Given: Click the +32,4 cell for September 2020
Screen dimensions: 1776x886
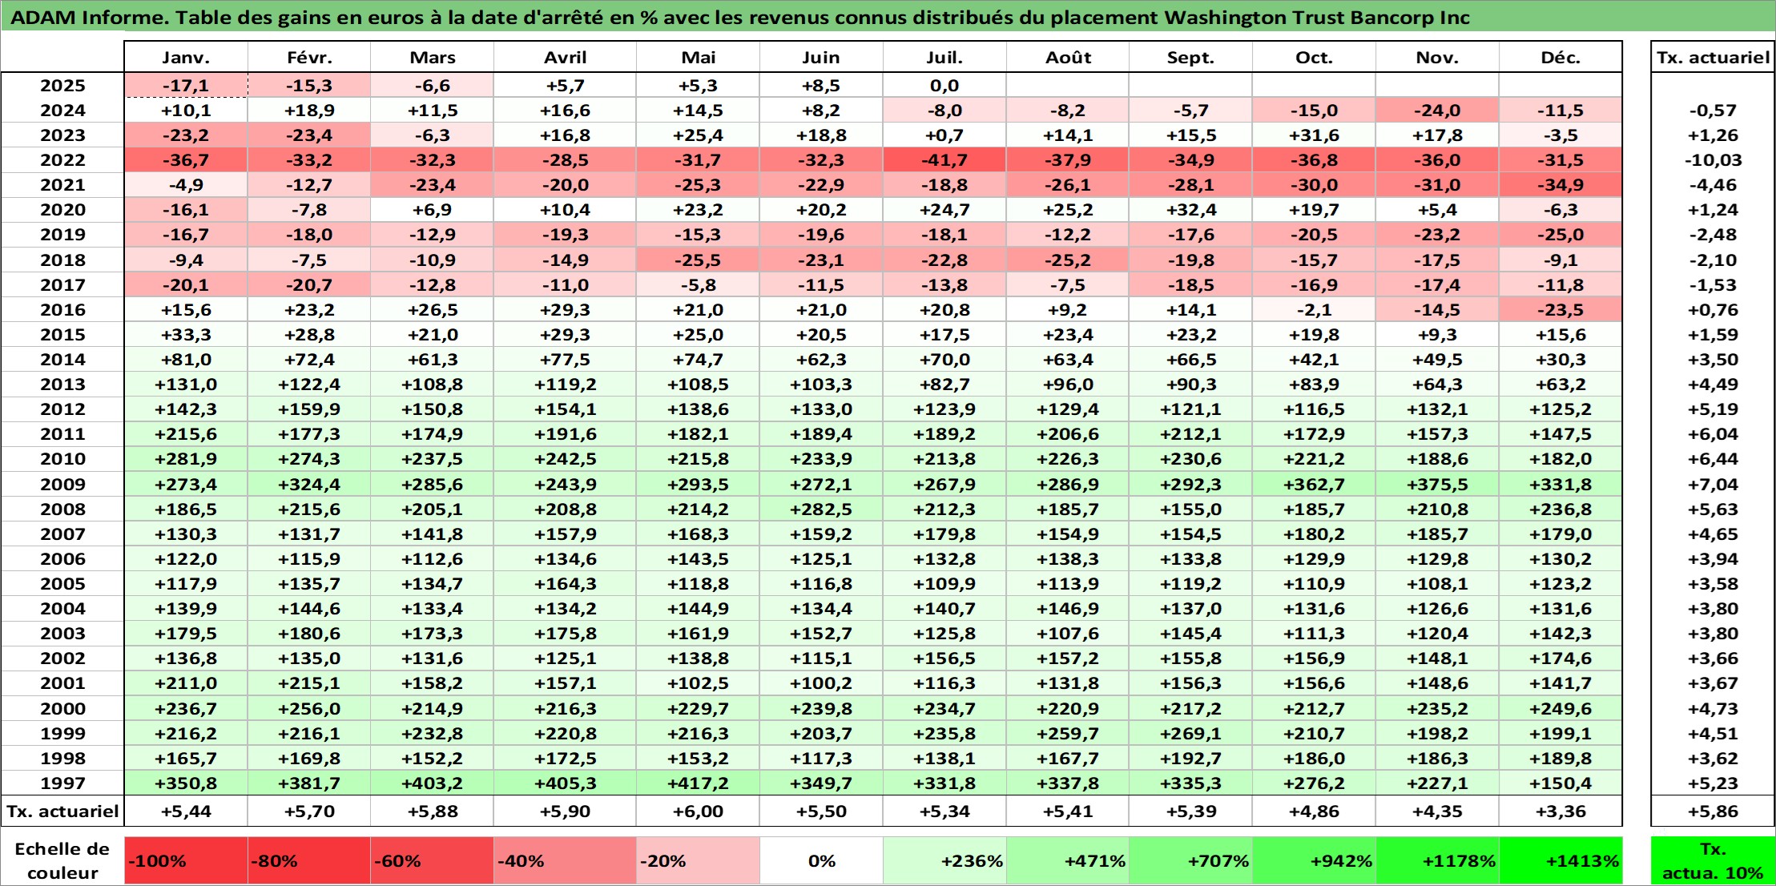Looking at the screenshot, I should [x=1190, y=210].
